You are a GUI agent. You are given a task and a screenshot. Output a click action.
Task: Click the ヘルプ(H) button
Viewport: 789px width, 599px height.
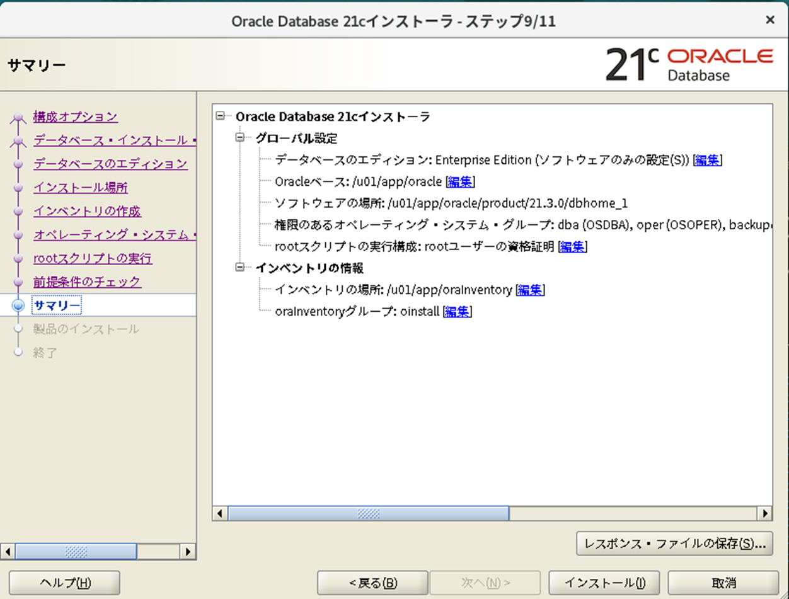(65, 583)
